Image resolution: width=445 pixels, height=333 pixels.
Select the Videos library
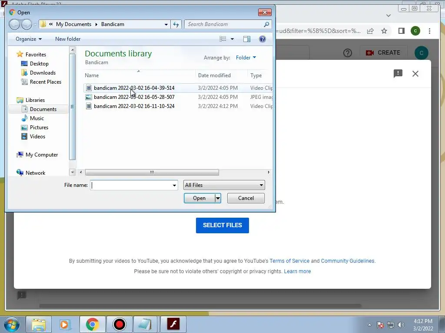click(x=37, y=137)
